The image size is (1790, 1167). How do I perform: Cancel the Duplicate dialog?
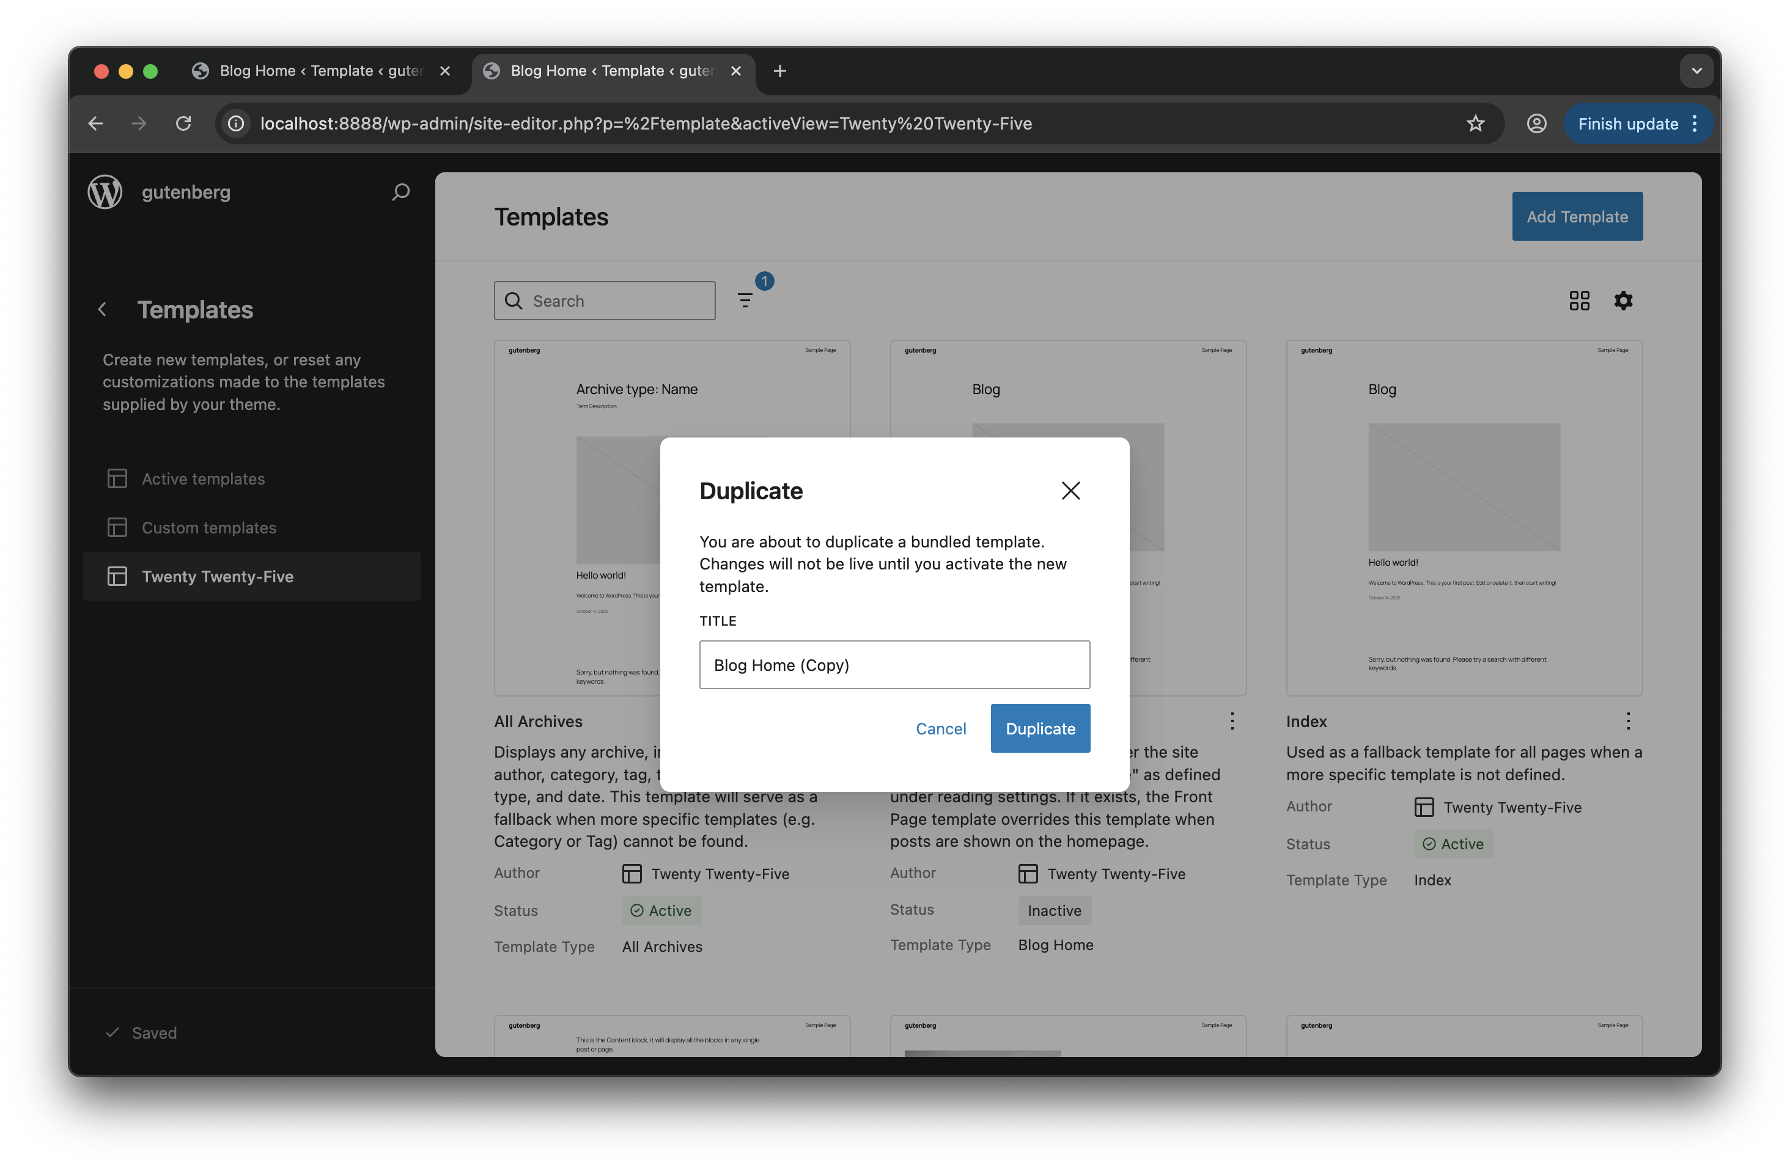(941, 728)
